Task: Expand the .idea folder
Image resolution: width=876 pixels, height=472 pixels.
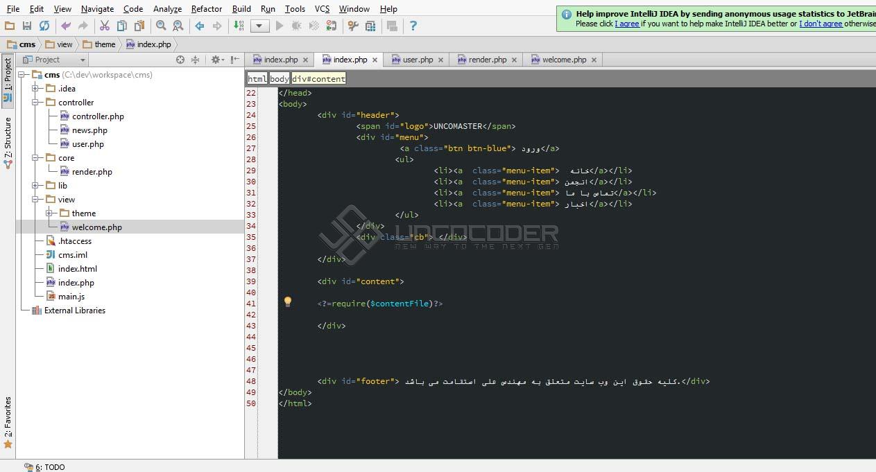Action: [36, 89]
